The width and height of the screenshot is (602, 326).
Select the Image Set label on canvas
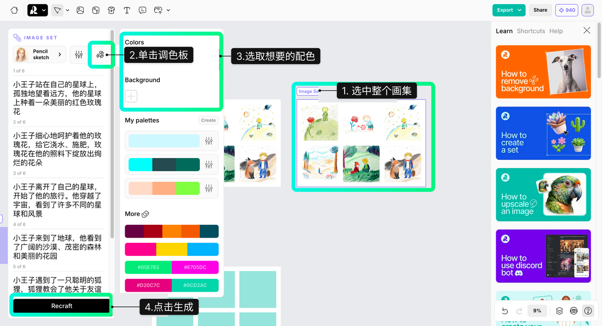point(309,91)
